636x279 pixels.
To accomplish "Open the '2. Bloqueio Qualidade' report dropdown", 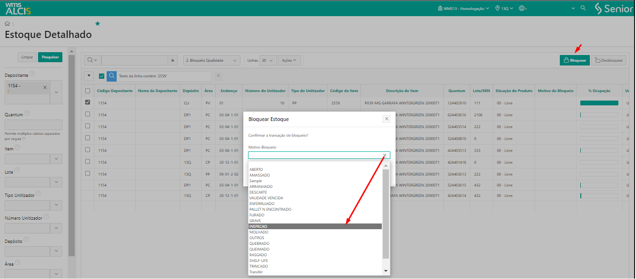I will (212, 60).
